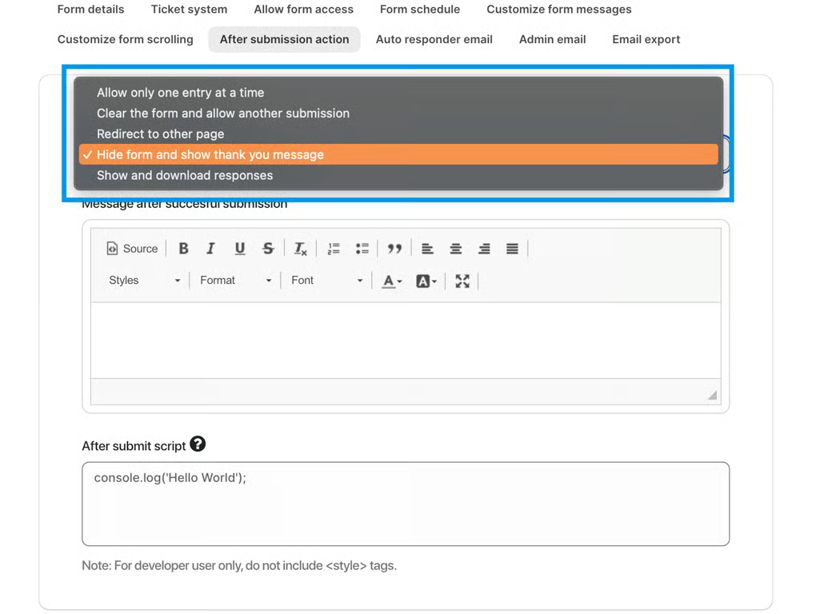This screenshot has width=816, height=614.
Task: Select Allow only one entry at a time
Action: (x=398, y=93)
